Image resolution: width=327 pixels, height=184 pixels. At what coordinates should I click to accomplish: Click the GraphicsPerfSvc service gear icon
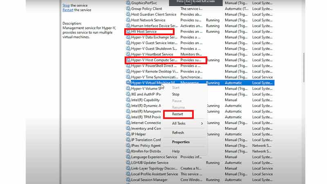point(128,3)
